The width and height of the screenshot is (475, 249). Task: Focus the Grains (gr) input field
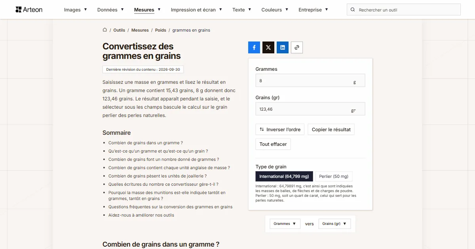click(310, 109)
